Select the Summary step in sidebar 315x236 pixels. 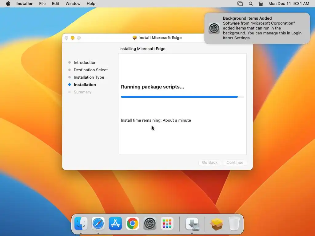[82, 92]
